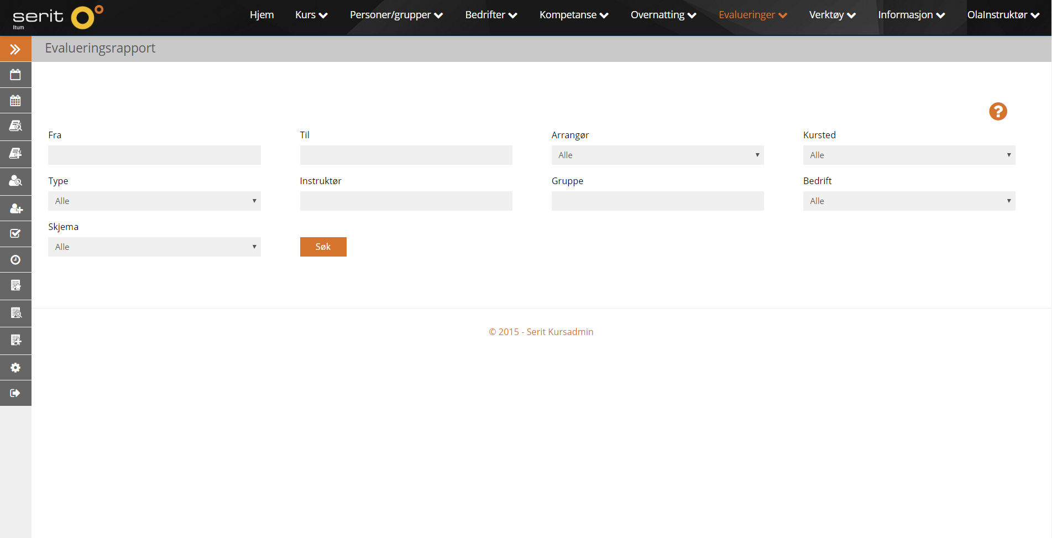The image size is (1052, 538).
Task: Focus the Gruppe input field
Action: click(657, 201)
